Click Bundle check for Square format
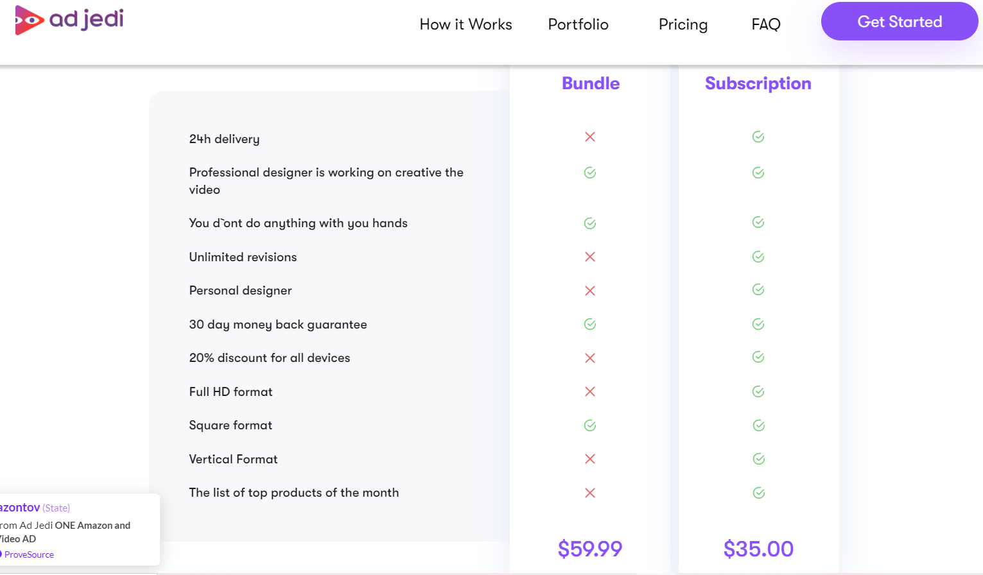The height and width of the screenshot is (575, 983). pos(590,425)
